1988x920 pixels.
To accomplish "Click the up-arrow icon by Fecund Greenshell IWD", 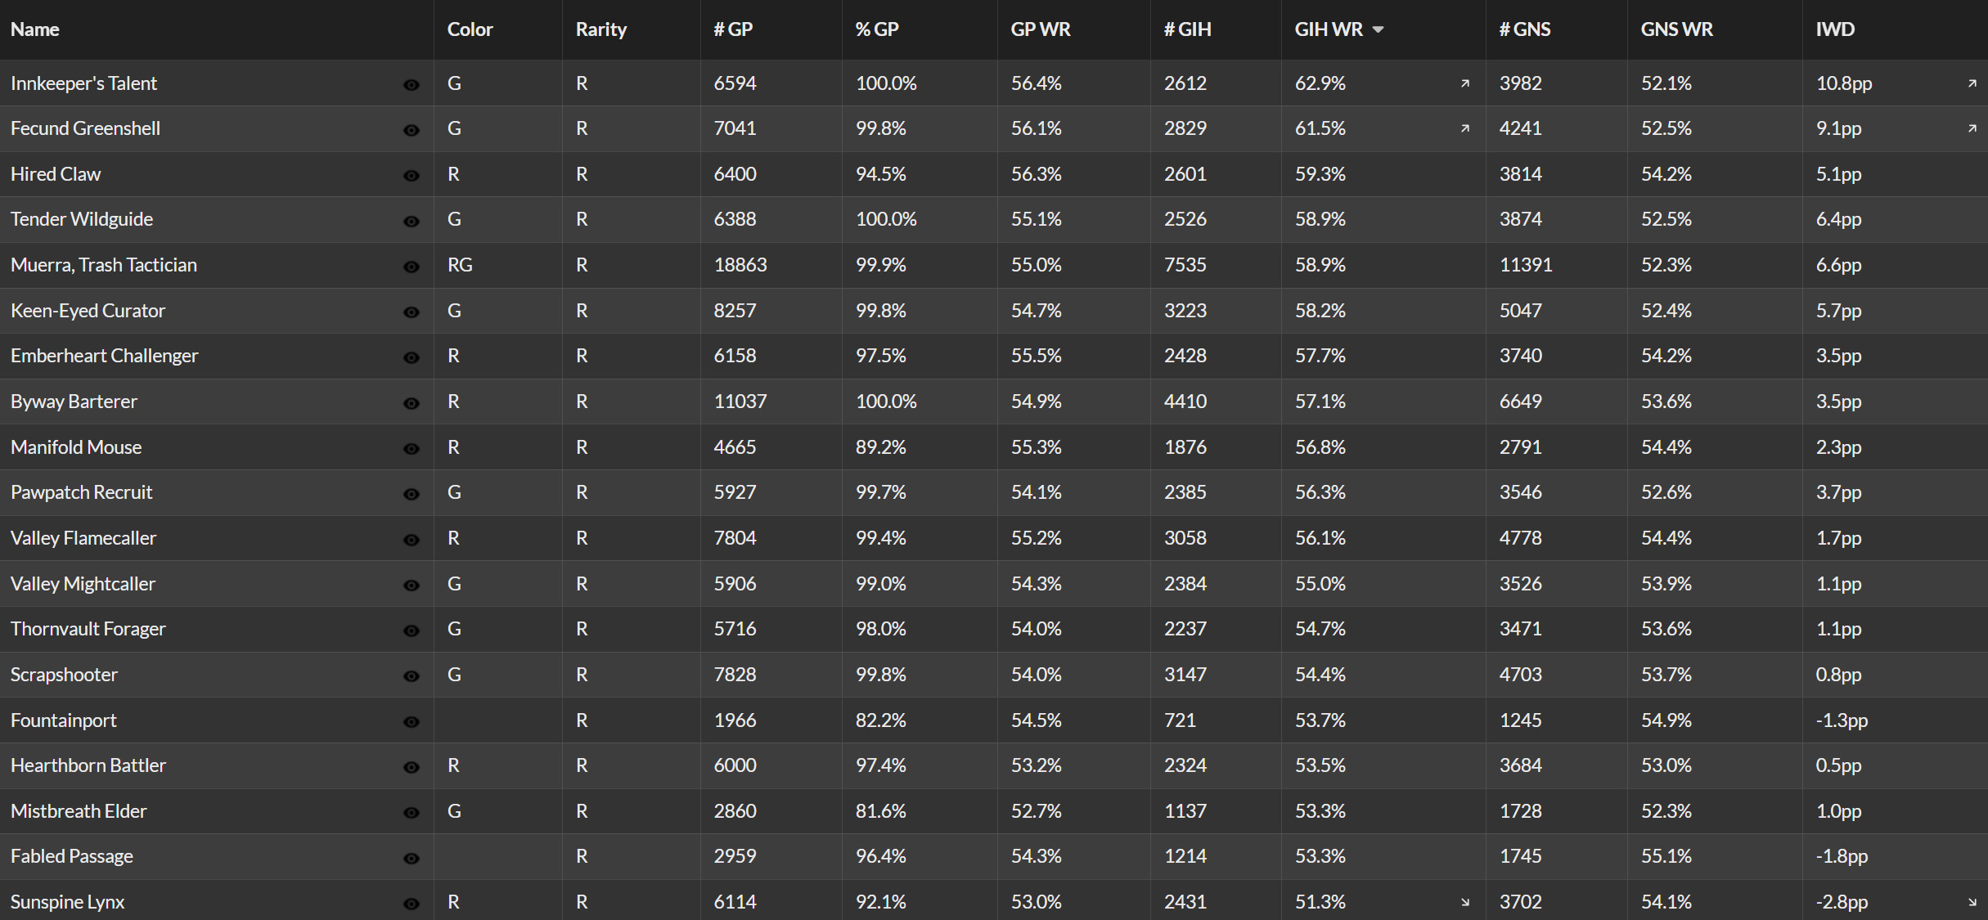I will [x=1972, y=128].
